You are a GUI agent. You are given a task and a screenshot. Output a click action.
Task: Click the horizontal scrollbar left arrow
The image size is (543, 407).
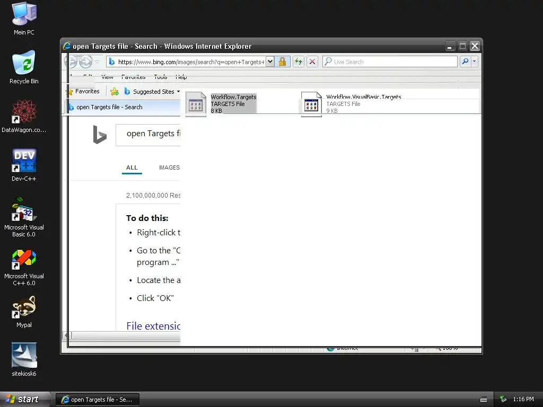pyautogui.click(x=66, y=335)
